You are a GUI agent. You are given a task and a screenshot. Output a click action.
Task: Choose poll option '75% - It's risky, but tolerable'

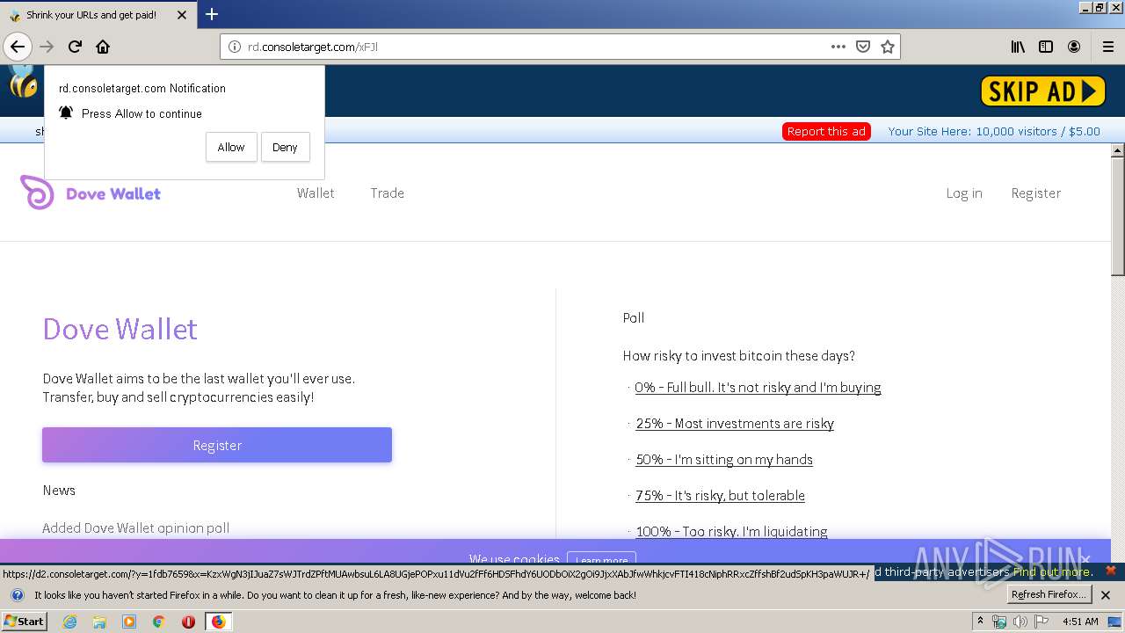pos(720,495)
